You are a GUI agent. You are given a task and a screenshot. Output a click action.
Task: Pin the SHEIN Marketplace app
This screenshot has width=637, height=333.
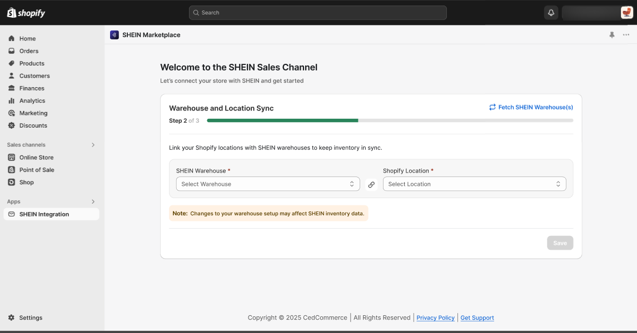tap(612, 35)
